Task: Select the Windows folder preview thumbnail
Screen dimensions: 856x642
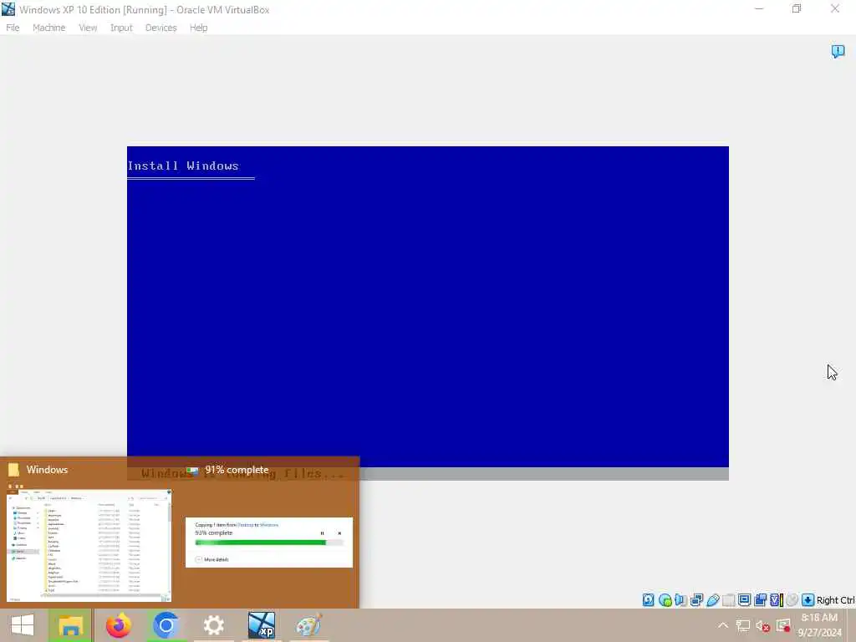Action: click(x=89, y=546)
